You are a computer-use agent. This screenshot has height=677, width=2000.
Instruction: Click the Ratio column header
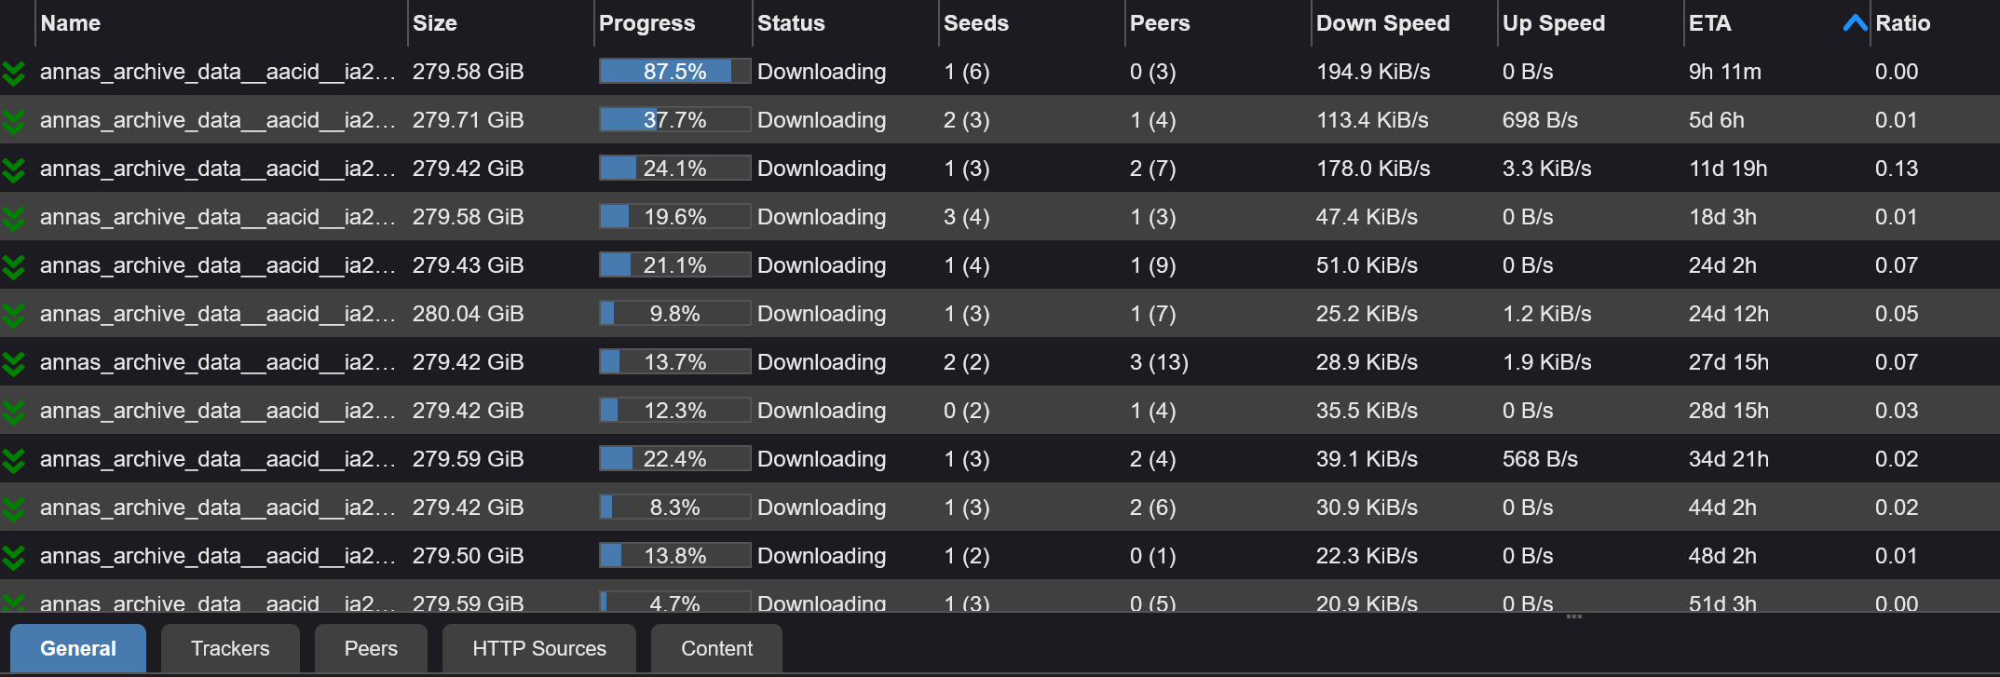tap(1902, 23)
